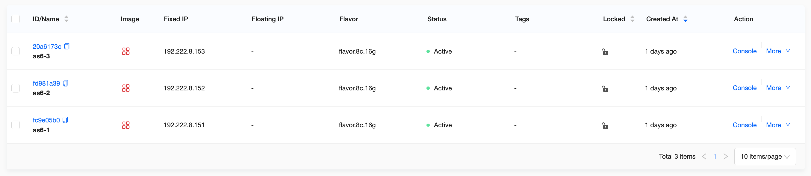Click the next page arrow
811x176 pixels.
point(725,157)
